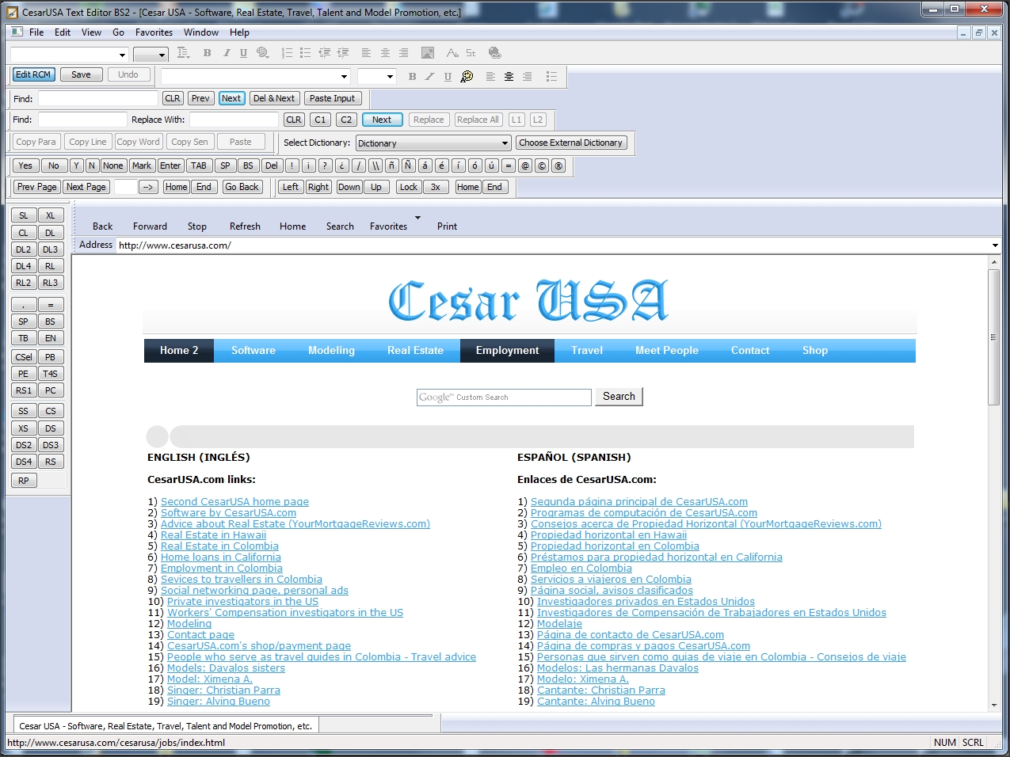The width and height of the screenshot is (1010, 757).
Task: Open the Select Dictionary dropdown
Action: tap(433, 143)
